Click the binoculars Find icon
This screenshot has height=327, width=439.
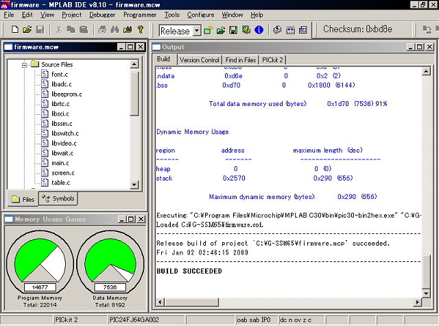click(115, 30)
